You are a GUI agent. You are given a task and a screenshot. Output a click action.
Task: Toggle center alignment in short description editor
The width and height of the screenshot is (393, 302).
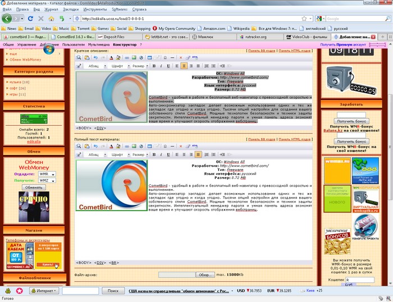click(x=184, y=66)
